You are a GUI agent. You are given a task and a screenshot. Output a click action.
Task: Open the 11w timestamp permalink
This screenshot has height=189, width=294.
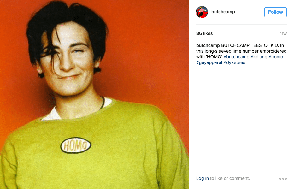(x=283, y=33)
